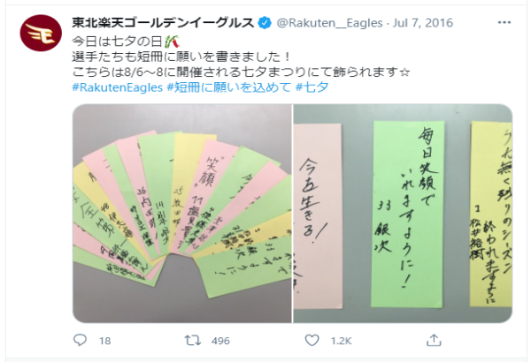Click the bamboo emoji in tweet text
The height and width of the screenshot is (362, 531).
point(172,41)
